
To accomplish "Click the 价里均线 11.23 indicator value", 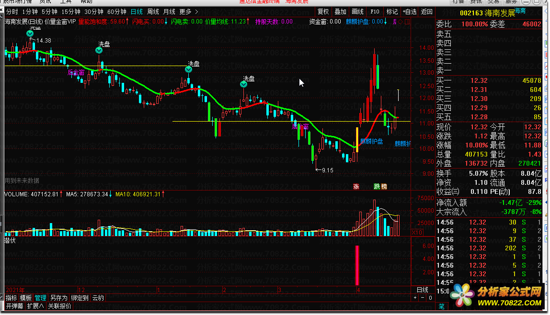I will (227, 22).
